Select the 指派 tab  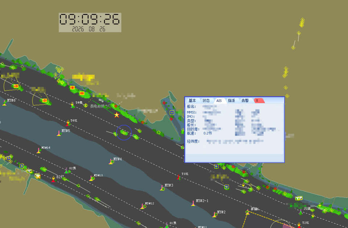point(231,100)
